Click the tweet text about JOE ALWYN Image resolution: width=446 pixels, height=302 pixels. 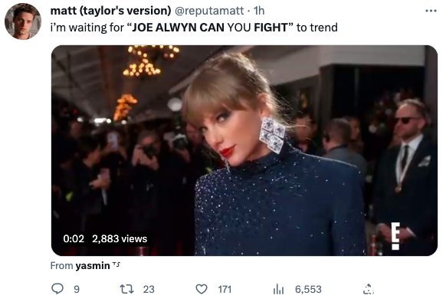coord(194,28)
